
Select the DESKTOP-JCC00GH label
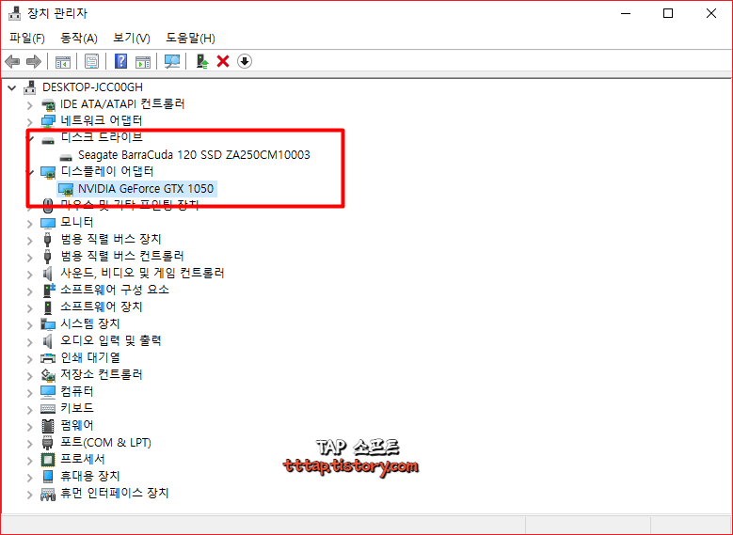[x=92, y=87]
